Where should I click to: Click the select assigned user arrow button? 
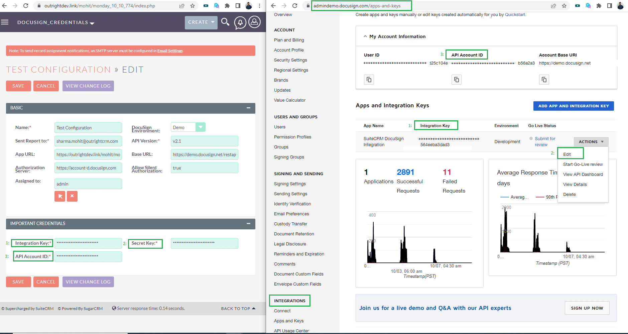[x=60, y=196]
